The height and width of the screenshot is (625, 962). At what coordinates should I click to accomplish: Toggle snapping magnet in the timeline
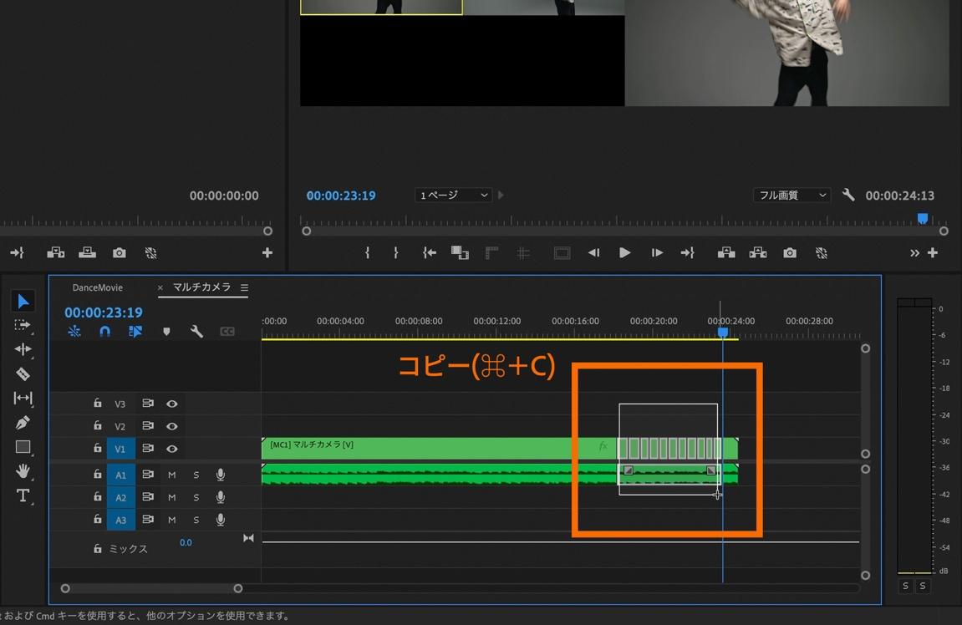pyautogui.click(x=104, y=332)
